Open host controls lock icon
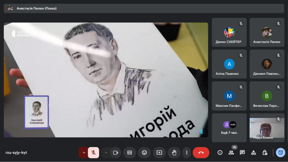Screen dimensions: 288x162 click(265, 152)
